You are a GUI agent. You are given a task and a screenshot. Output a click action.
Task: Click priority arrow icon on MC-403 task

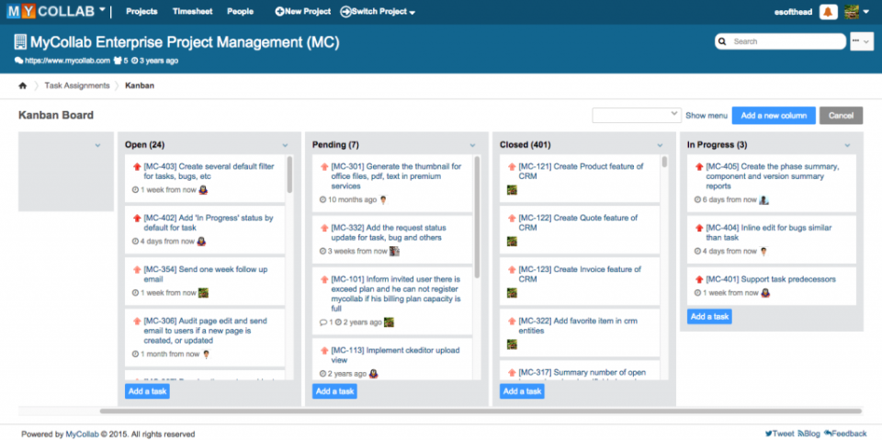136,166
